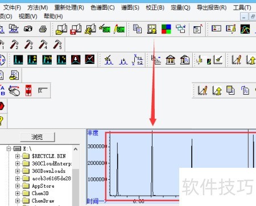Click the red checkmark chromatogram icon
The width and height of the screenshot is (256, 206).
(90, 59)
